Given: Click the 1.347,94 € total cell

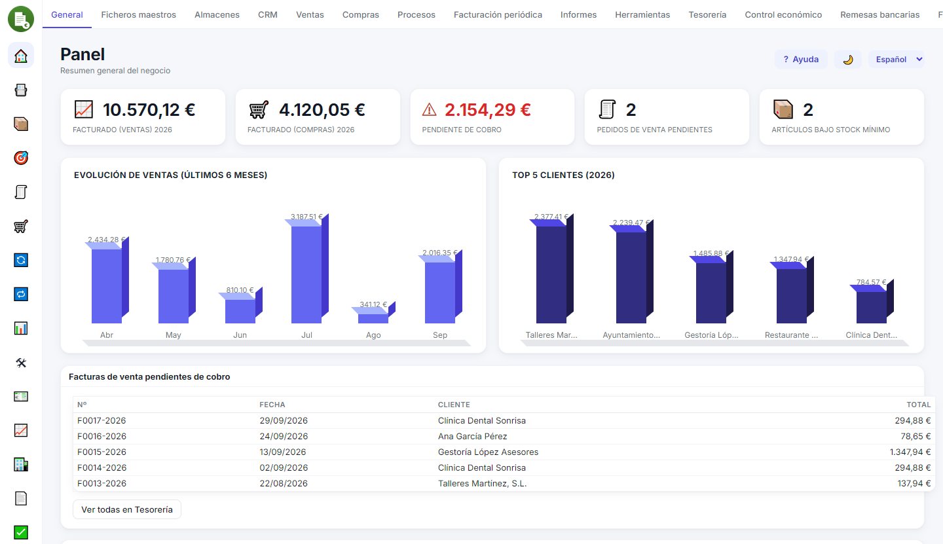Looking at the screenshot, I should pos(910,452).
